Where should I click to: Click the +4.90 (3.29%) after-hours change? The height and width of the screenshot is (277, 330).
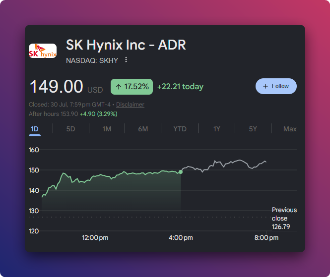(98, 114)
